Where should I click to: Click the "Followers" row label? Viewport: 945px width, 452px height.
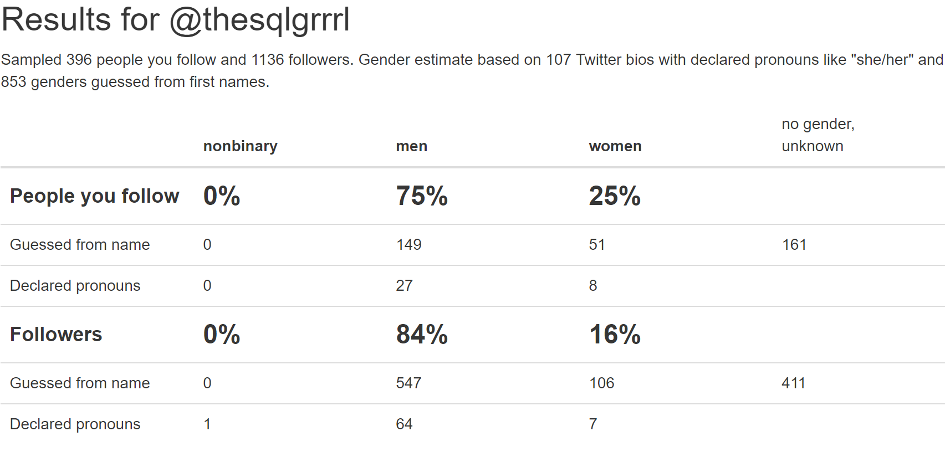point(56,335)
